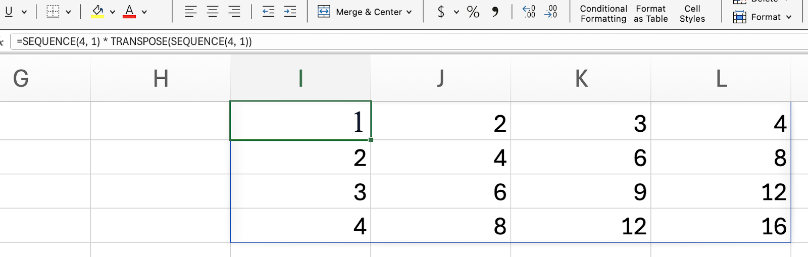Select cell with 8 in column L
Viewport: 808px width, 257px height.
(x=721, y=157)
